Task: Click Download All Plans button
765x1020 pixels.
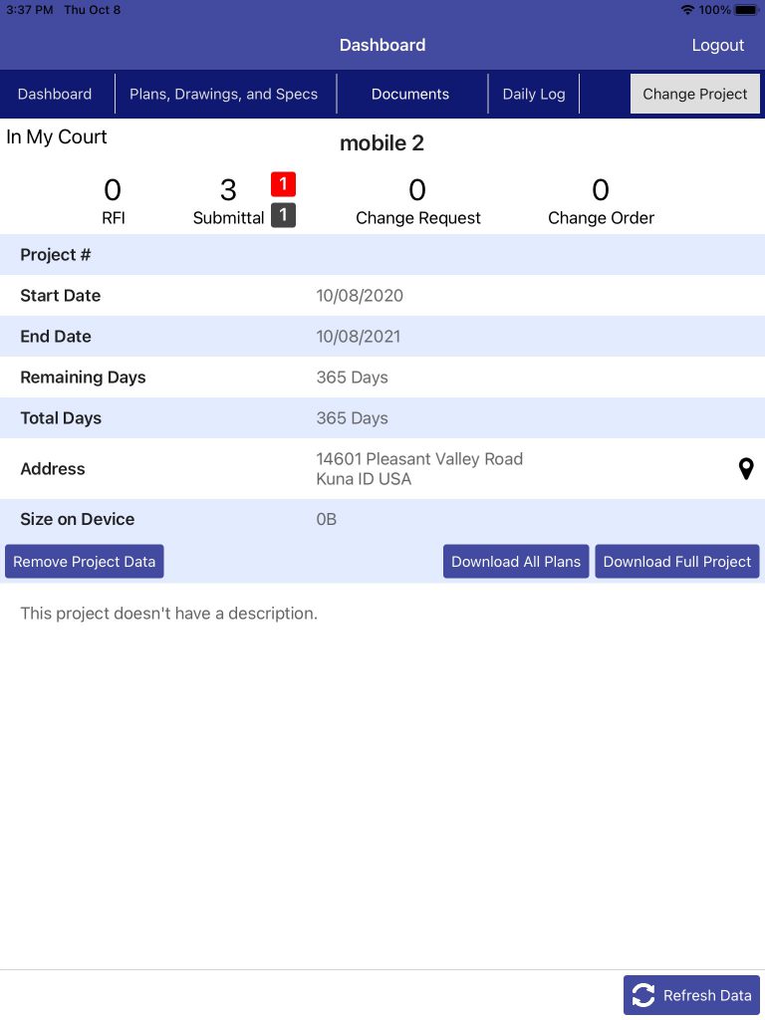Action: click(516, 562)
